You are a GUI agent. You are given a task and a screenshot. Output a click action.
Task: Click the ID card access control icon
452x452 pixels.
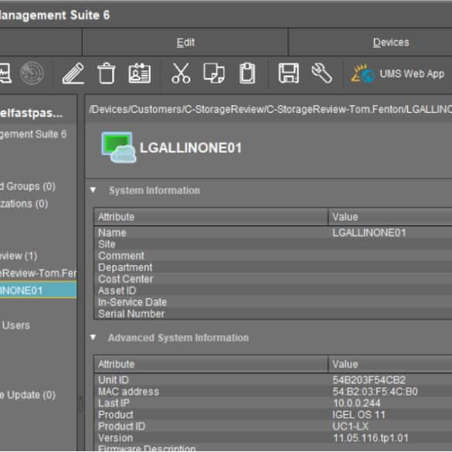140,73
